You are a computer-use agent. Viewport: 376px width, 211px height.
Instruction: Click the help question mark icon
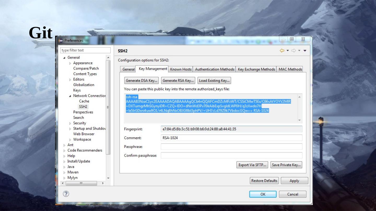[x=66, y=194]
